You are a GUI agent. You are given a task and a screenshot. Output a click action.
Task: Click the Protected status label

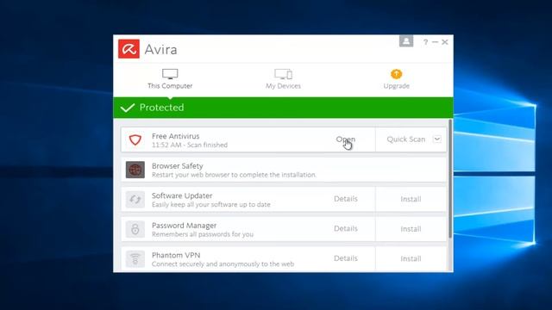pos(161,107)
